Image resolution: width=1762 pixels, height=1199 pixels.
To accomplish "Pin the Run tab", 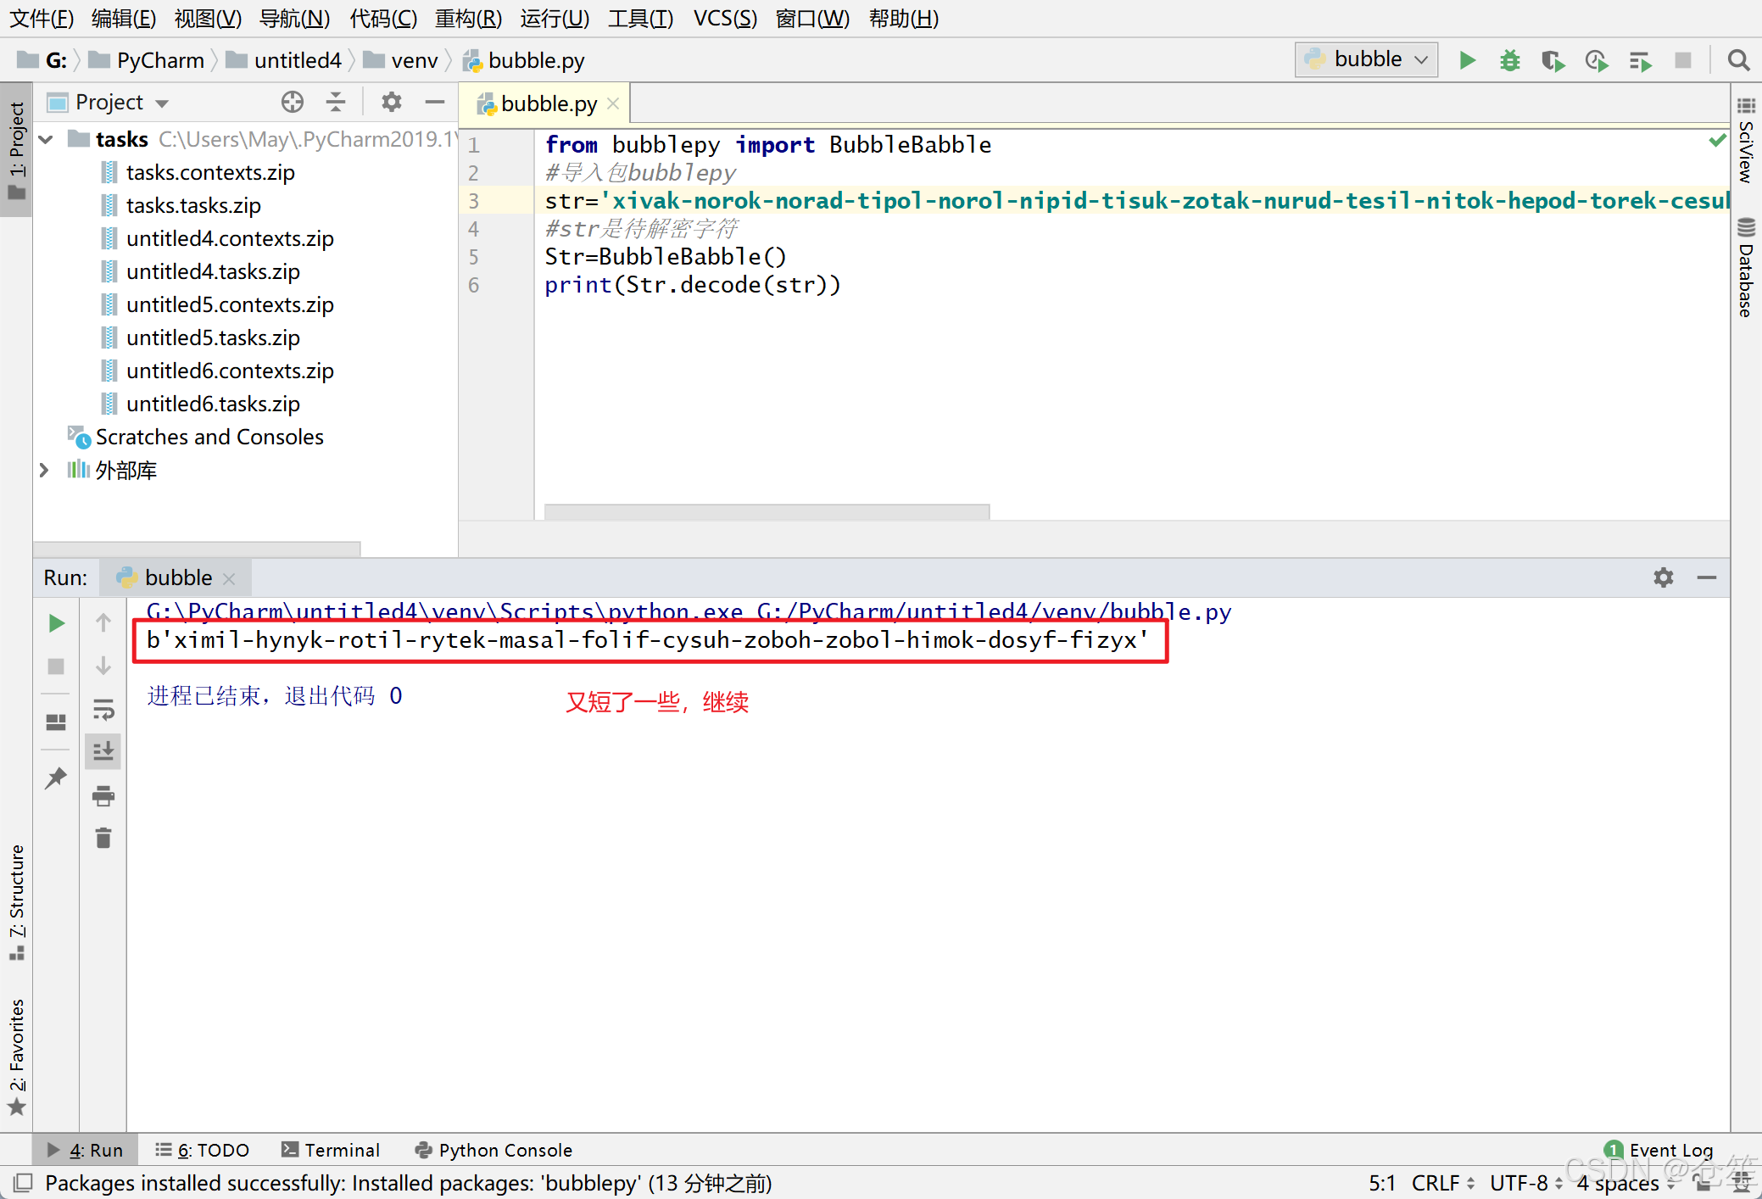I will (x=56, y=778).
